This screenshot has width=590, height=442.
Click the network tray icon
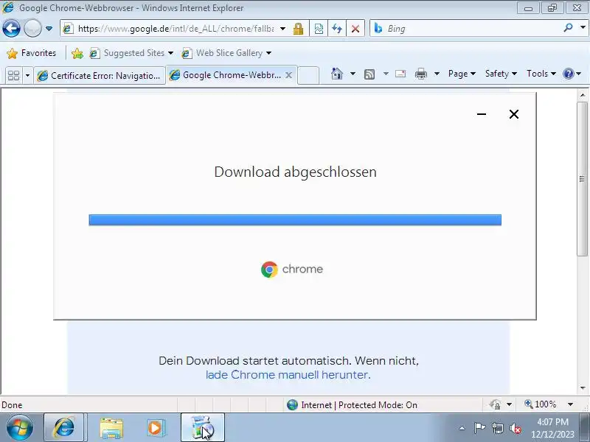pos(497,428)
